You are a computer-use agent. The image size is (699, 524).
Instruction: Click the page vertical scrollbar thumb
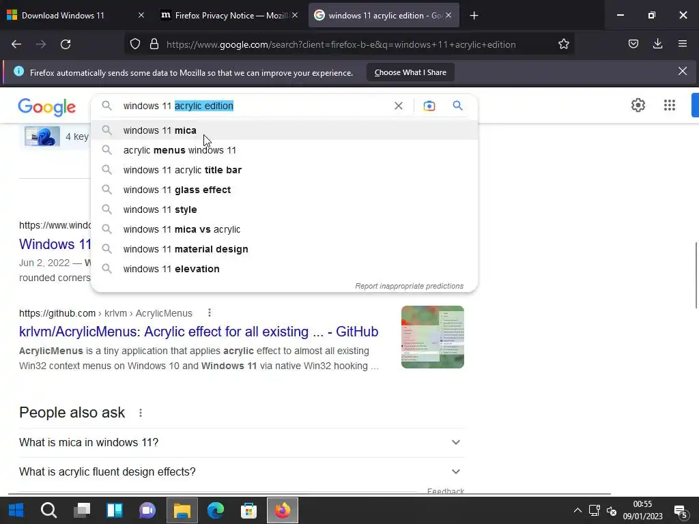[696, 275]
